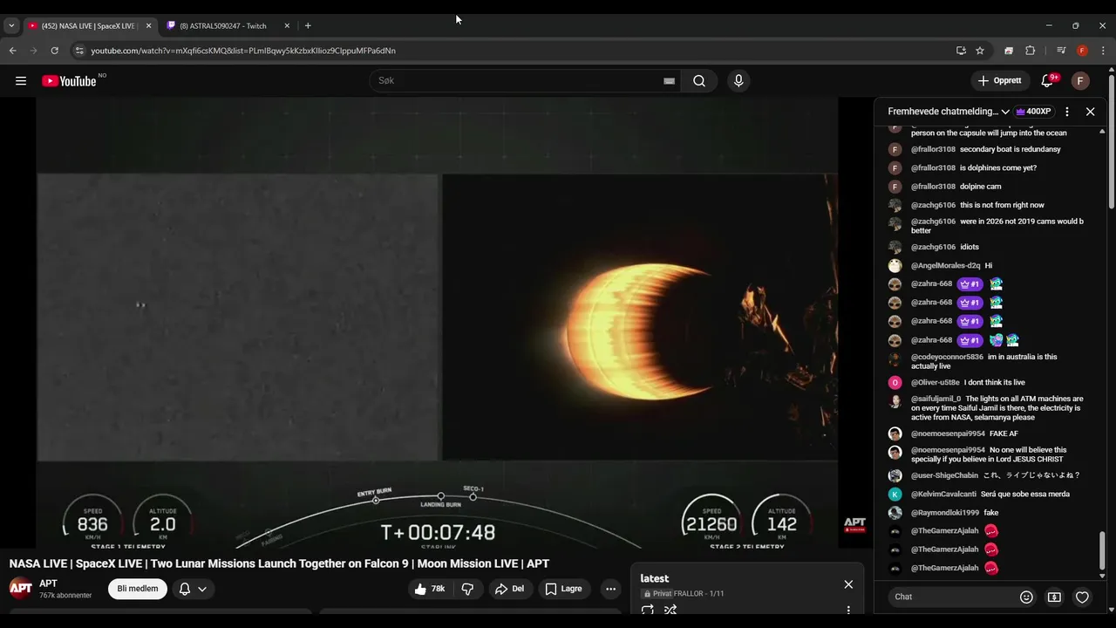Screen dimensions: 1116x628
Task: Reload the page in the browser
Action: 54,51
